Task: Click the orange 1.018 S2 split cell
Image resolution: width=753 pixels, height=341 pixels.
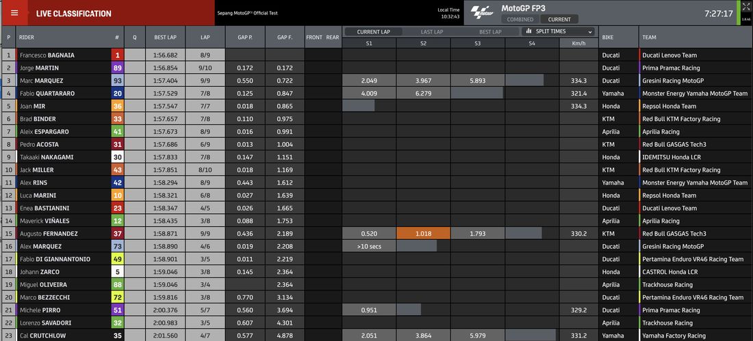Action: point(423,234)
